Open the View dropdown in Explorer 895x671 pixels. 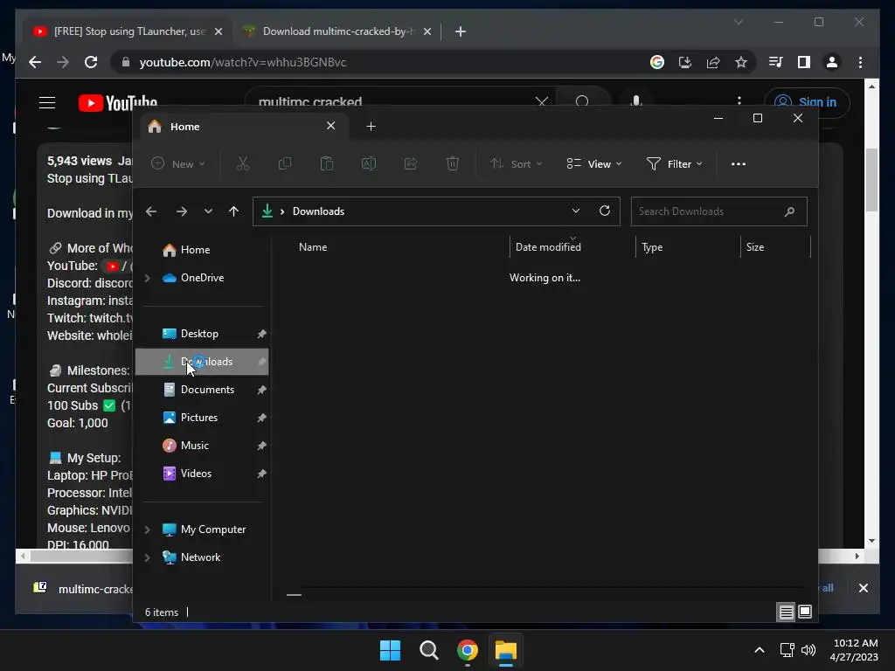click(594, 163)
